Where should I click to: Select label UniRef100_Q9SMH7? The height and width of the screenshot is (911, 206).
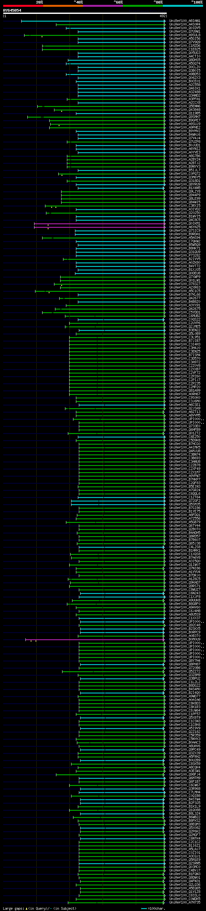click(x=184, y=117)
